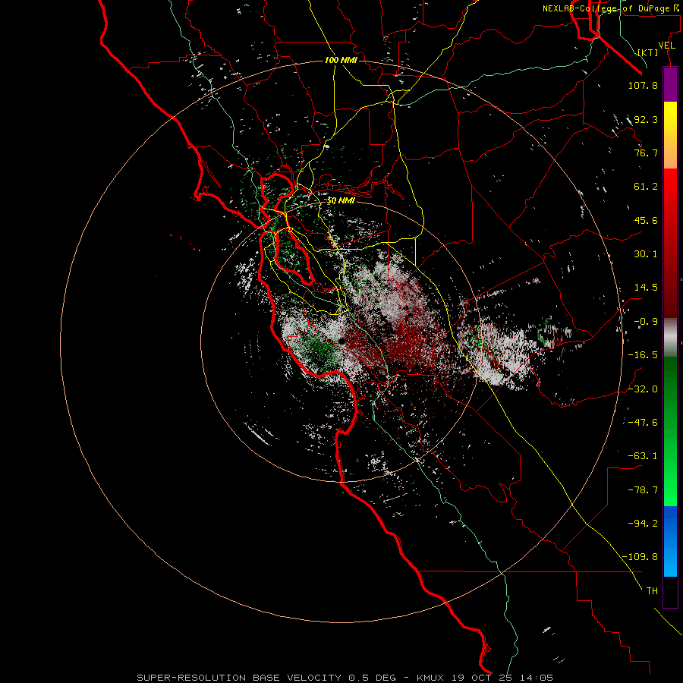Click the 50 NMI range ring label

point(341,200)
